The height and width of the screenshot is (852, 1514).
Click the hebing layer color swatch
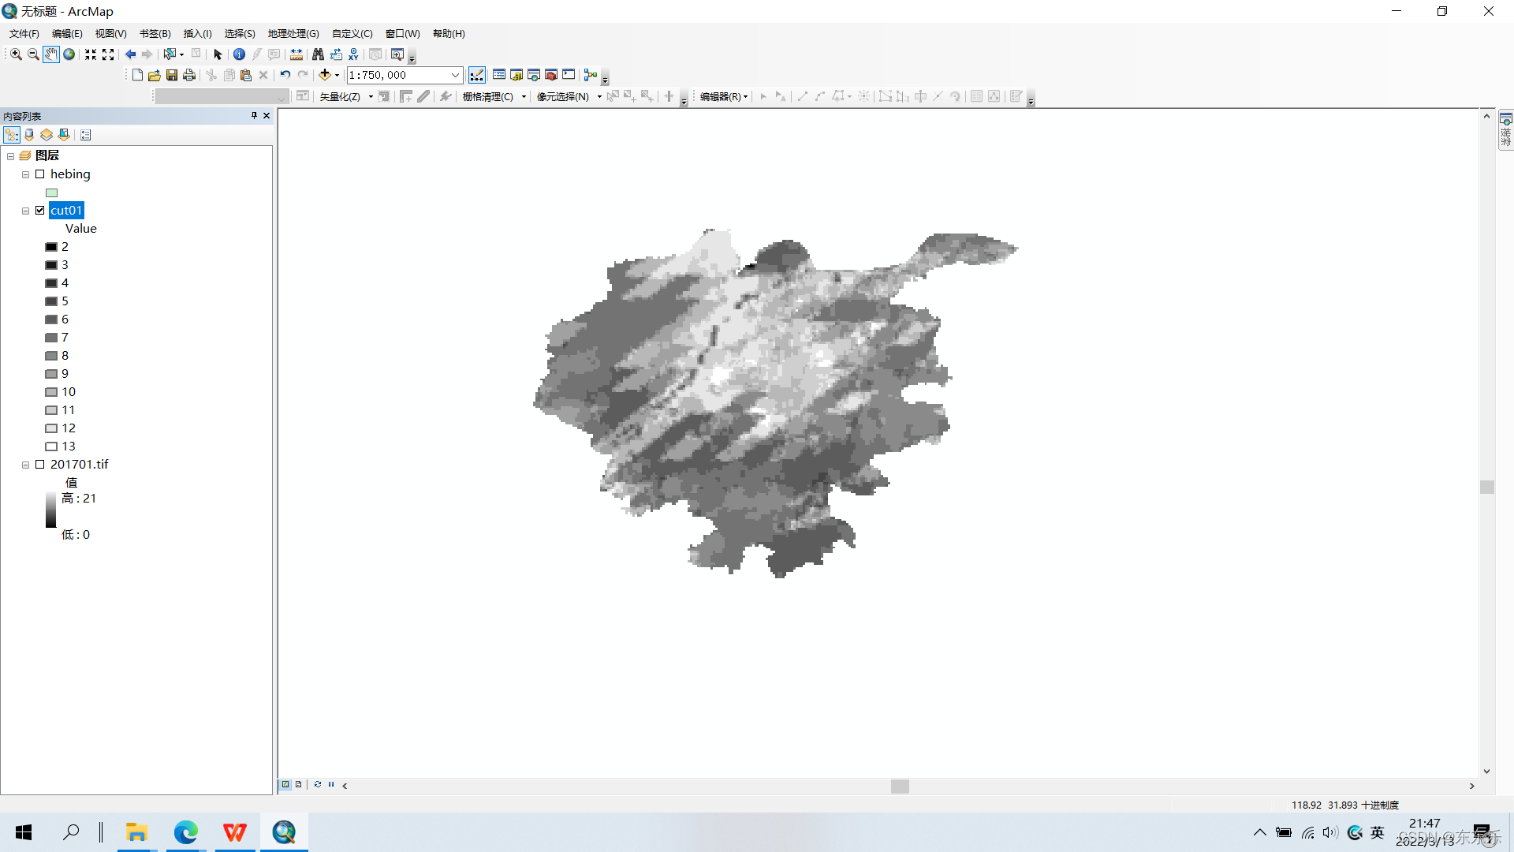(52, 192)
